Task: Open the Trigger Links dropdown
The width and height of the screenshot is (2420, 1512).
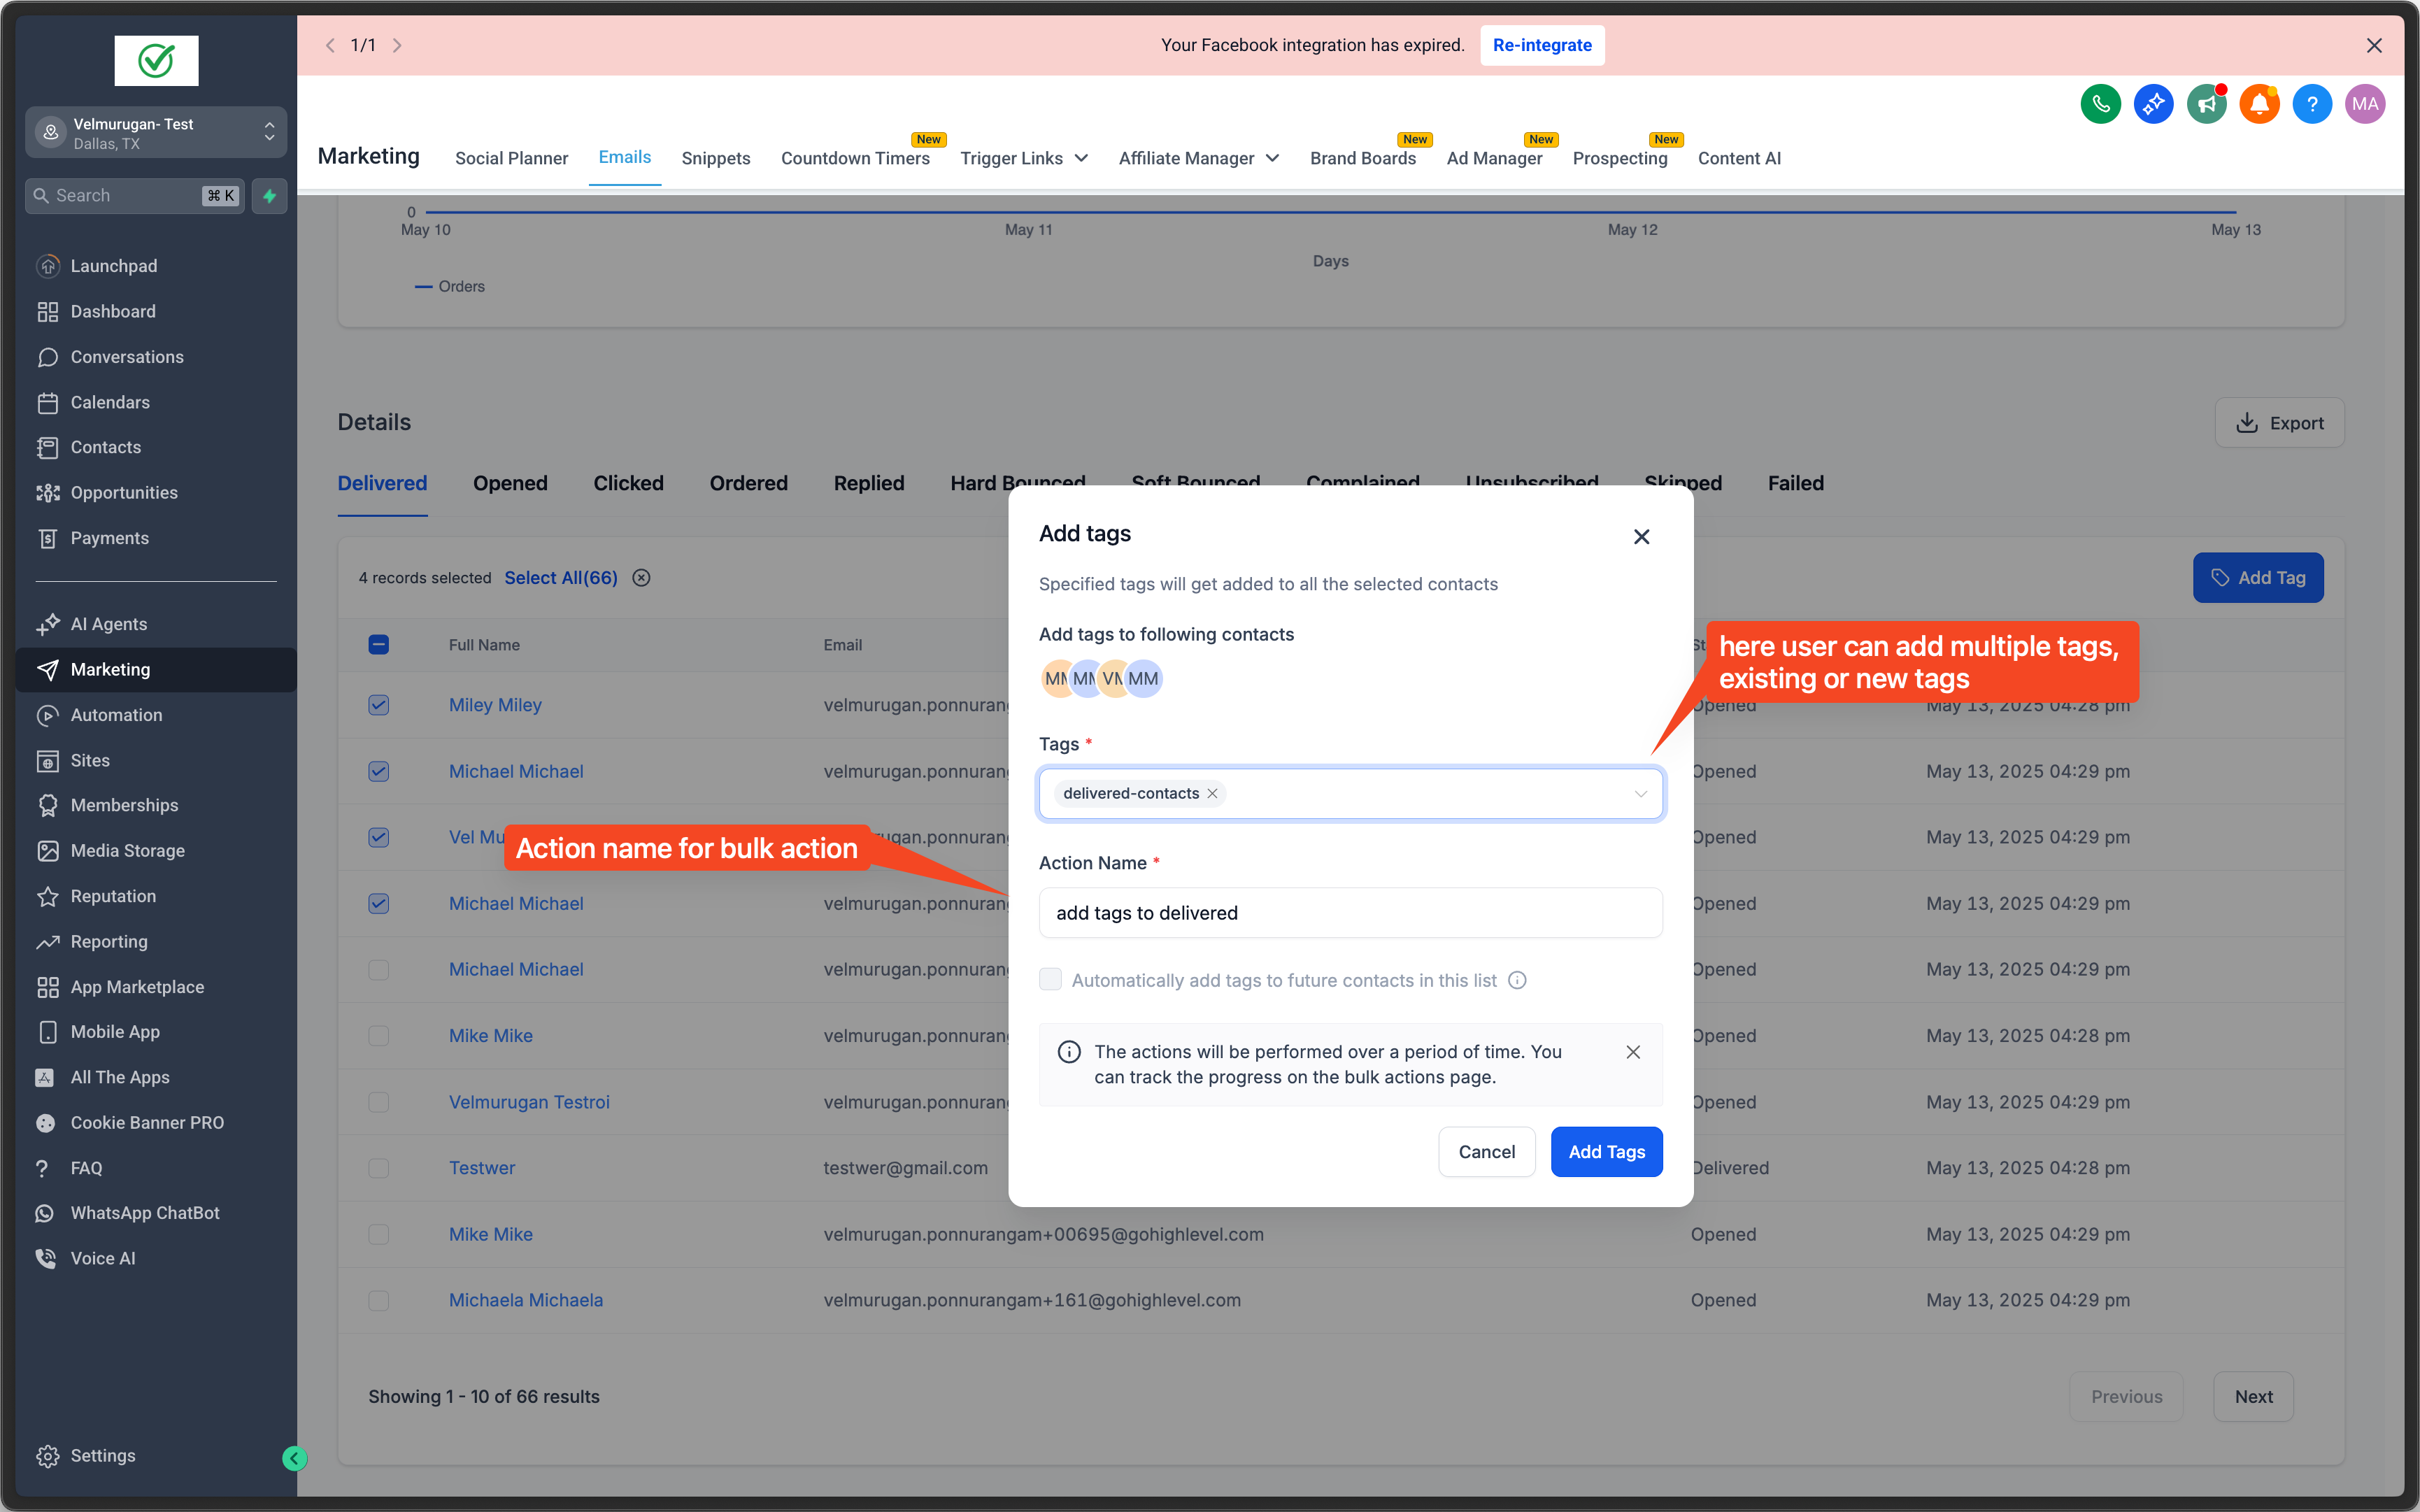Action: click(1023, 158)
